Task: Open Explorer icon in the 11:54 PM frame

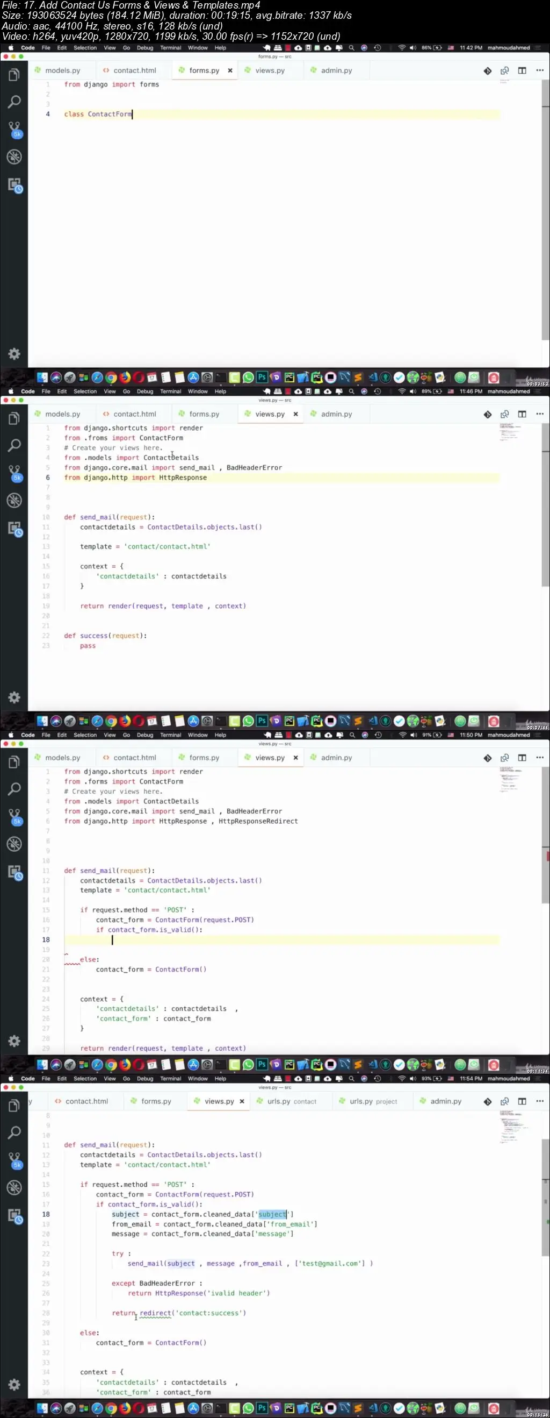Action: click(x=15, y=1106)
